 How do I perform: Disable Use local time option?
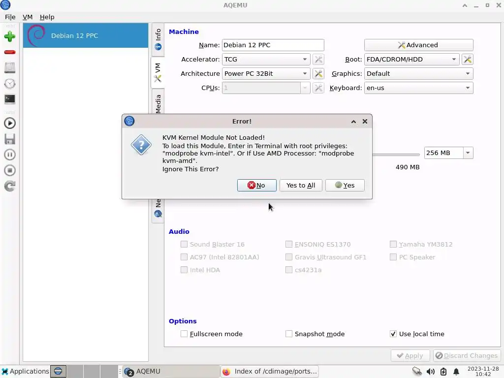pos(393,334)
